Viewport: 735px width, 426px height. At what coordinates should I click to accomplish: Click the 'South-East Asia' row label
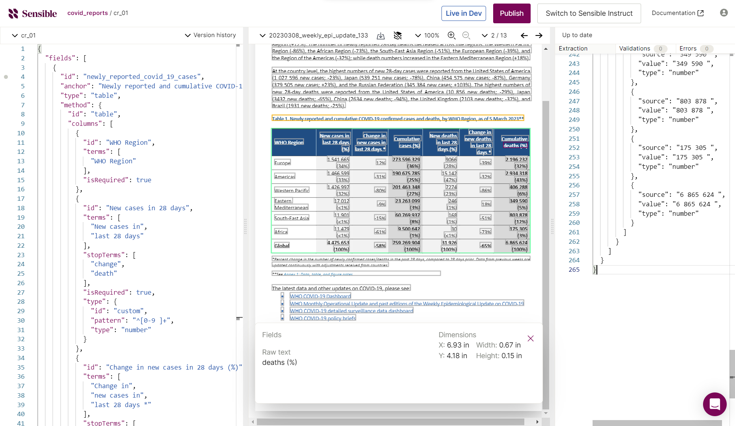[292, 218]
